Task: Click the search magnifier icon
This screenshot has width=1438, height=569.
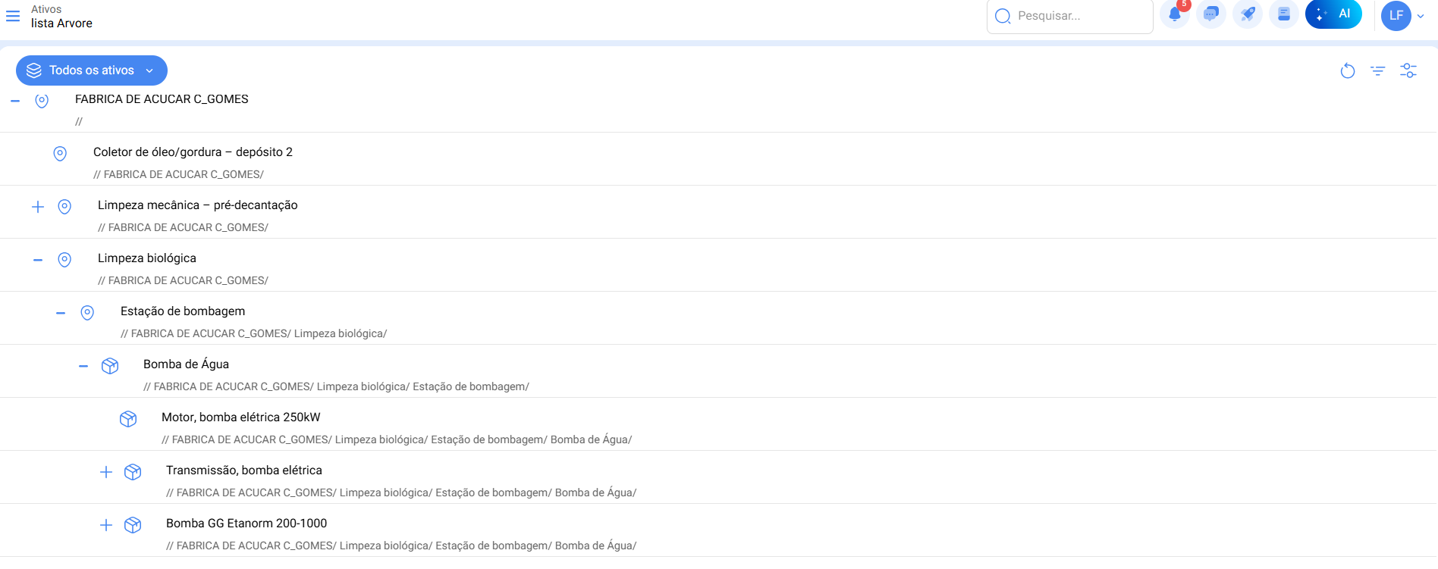Action: (x=1003, y=16)
